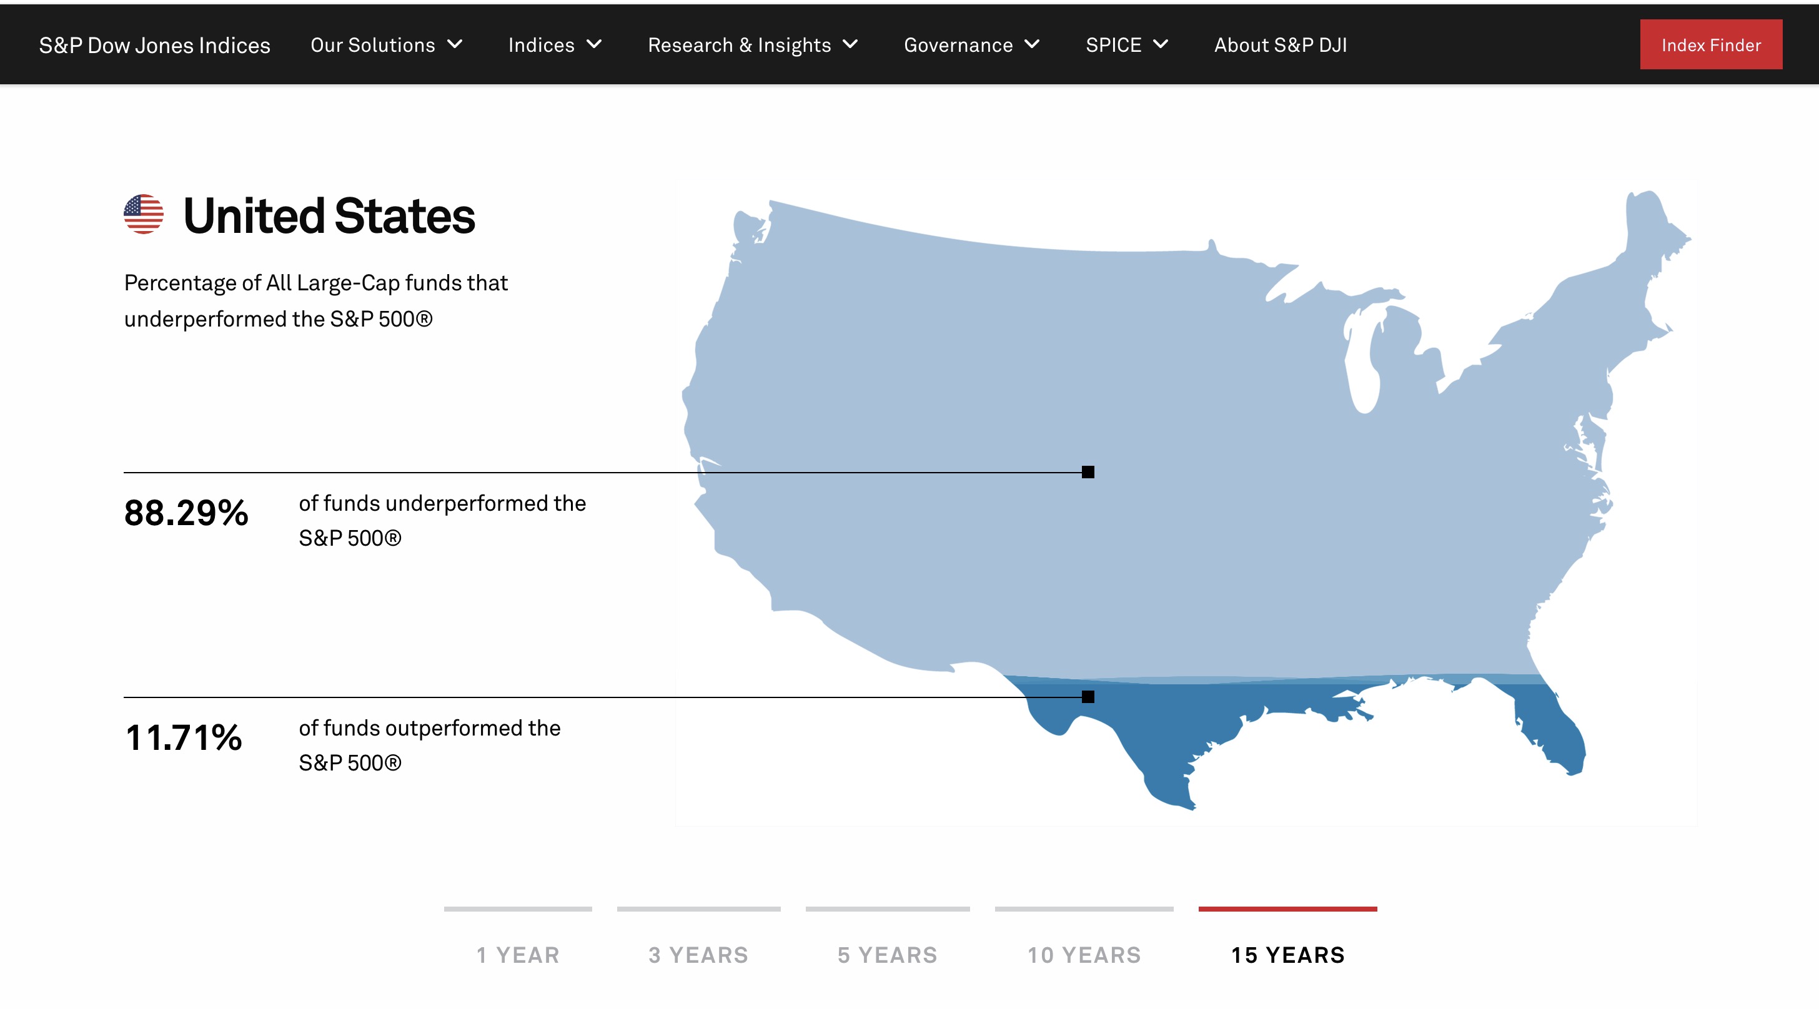Click the 88.29% underperformed statistic
Image resolution: width=1819 pixels, height=1009 pixels.
[186, 513]
